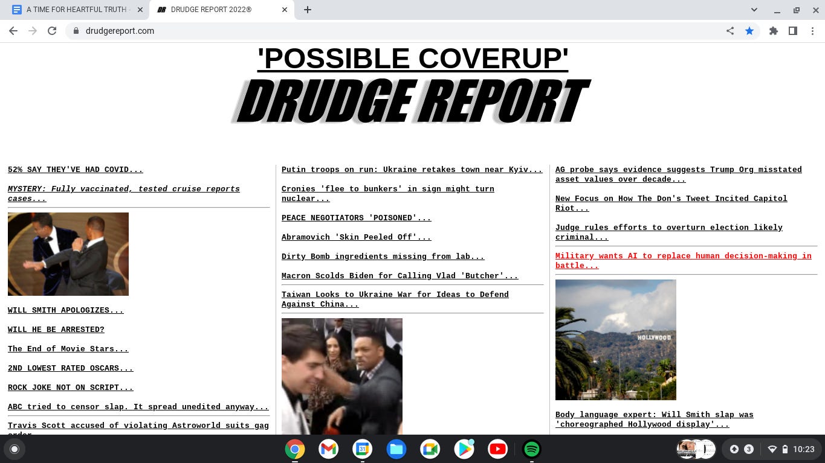Open 'WILL SMITH APOLOGIZES' link
The width and height of the screenshot is (825, 463).
[x=66, y=310]
